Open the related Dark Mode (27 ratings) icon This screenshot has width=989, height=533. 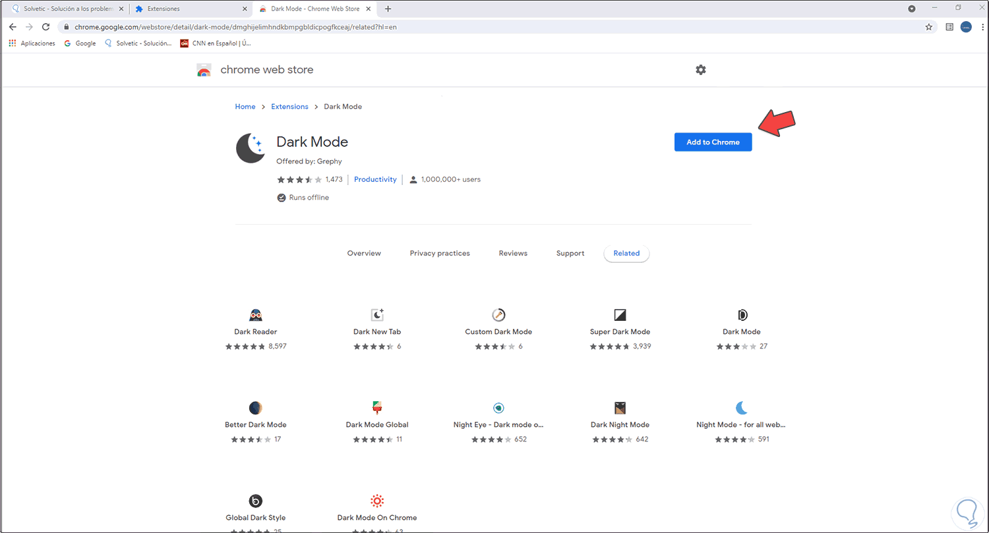point(742,315)
